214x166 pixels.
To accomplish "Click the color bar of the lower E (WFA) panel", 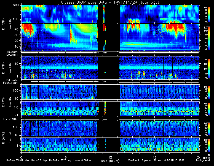I will [x=209, y=109].
